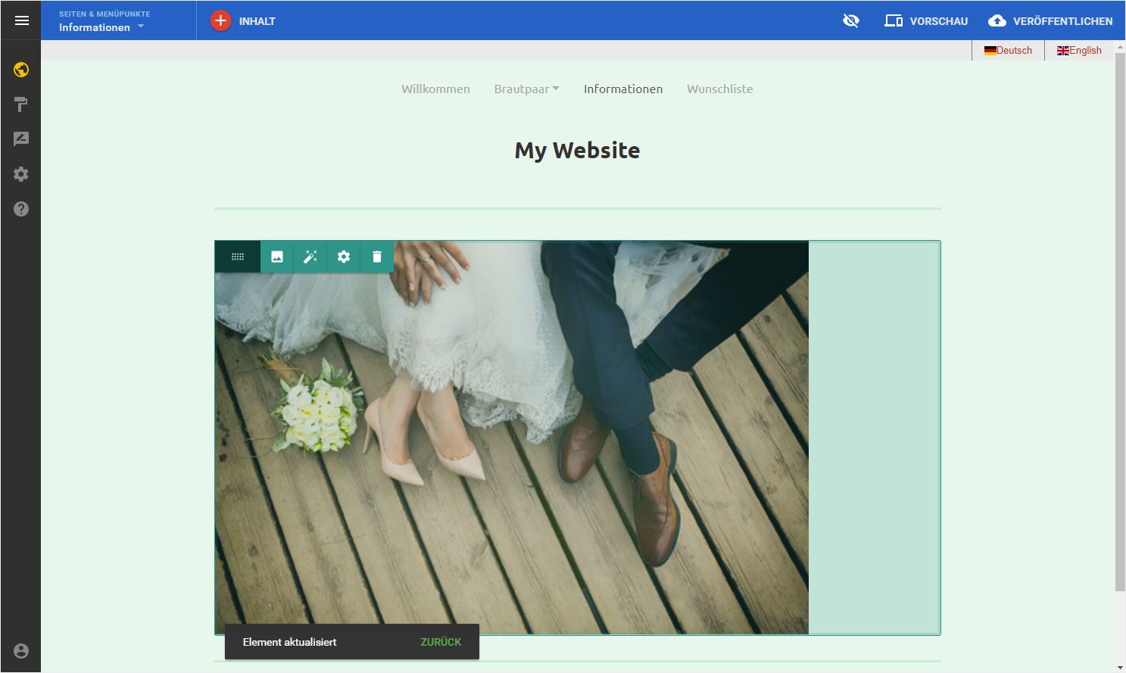Switch language to English
1126x673 pixels.
1079,50
